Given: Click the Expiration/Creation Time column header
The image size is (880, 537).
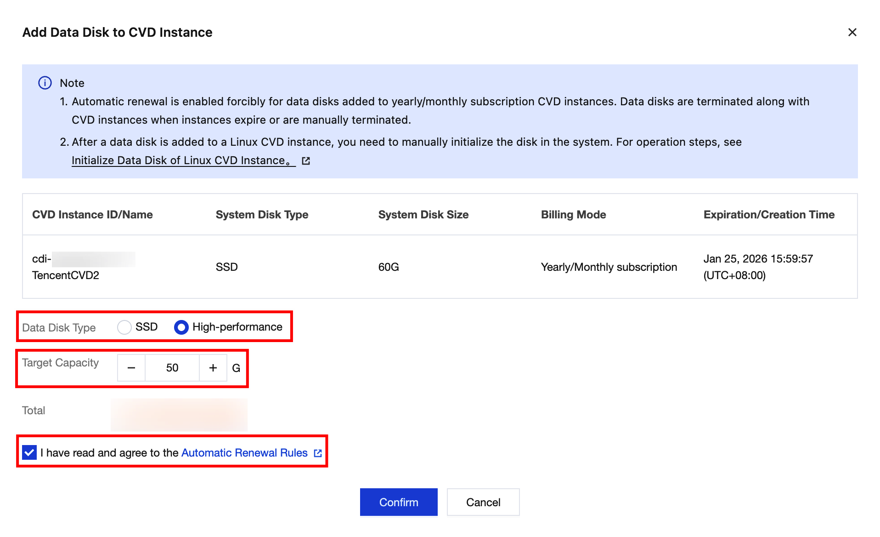Looking at the screenshot, I should [769, 215].
